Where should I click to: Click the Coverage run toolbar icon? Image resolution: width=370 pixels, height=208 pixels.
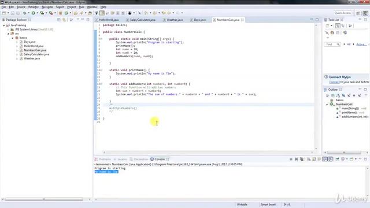(x=42, y=13)
